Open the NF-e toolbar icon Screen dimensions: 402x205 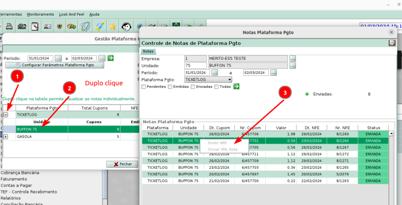click(86, 26)
